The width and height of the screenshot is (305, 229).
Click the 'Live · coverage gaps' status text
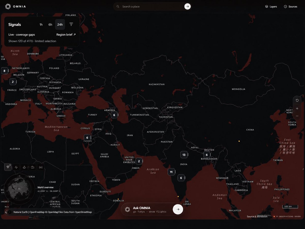pos(22,35)
